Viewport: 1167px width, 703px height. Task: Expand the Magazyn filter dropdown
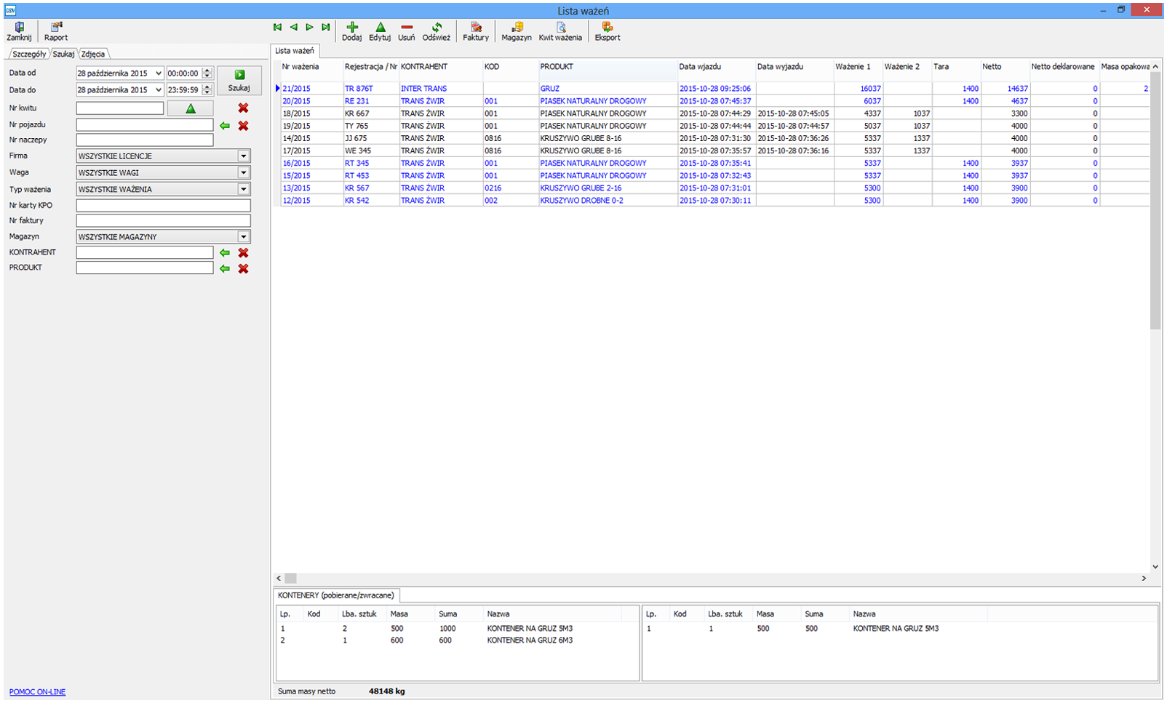(244, 237)
